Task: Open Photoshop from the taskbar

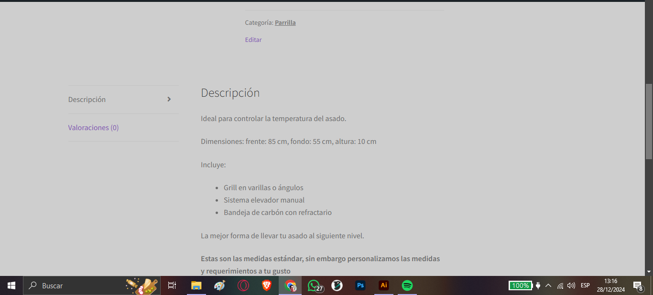Action: (360, 285)
